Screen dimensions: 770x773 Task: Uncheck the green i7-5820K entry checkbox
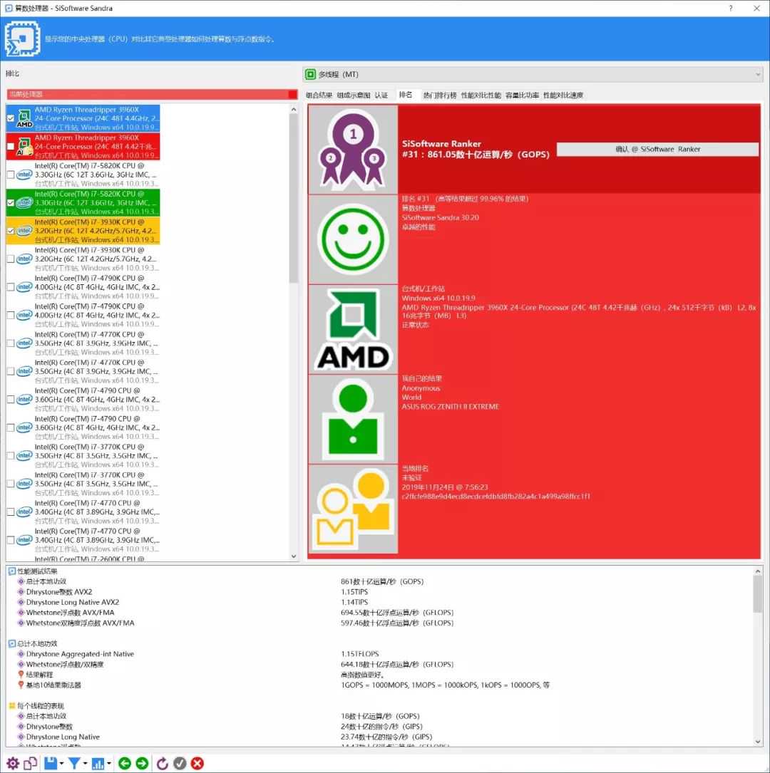point(10,202)
